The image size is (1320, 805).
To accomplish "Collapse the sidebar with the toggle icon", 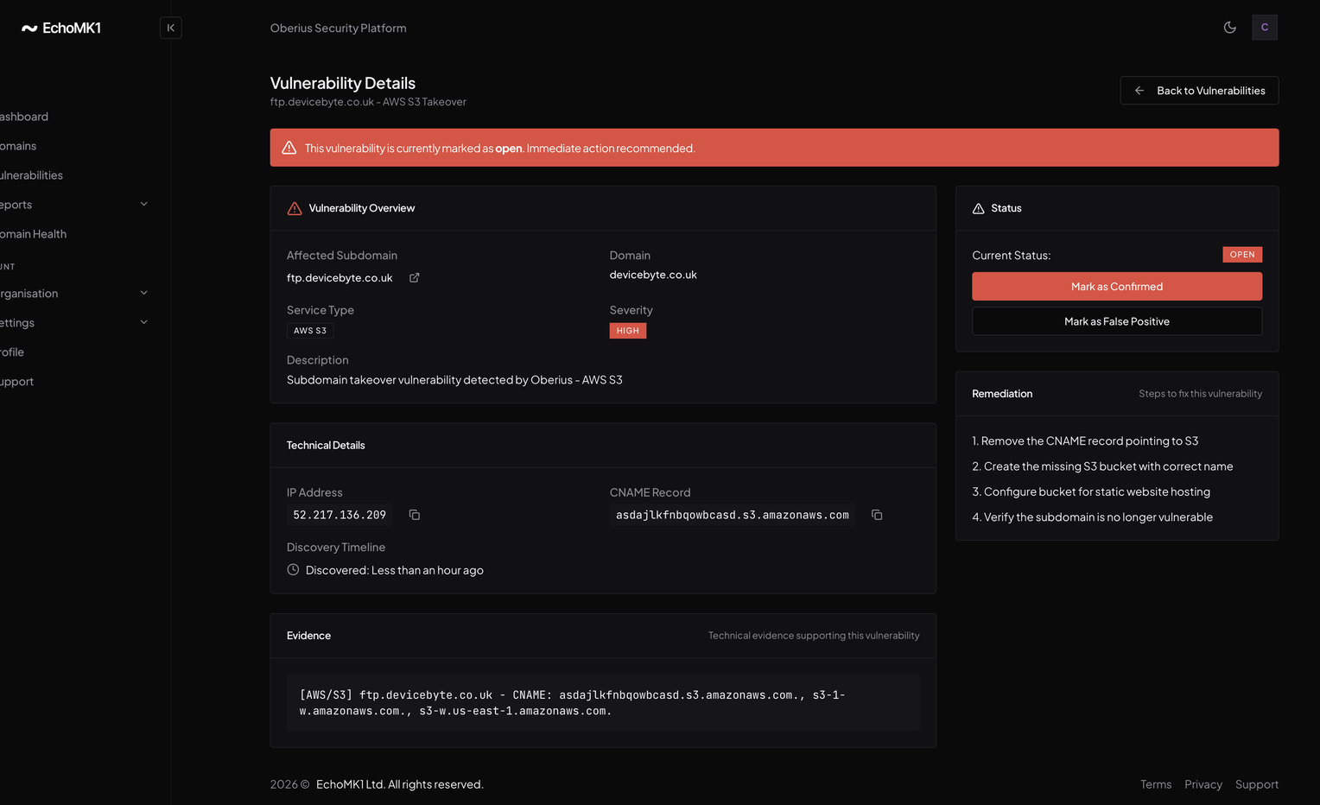I will 171,28.
